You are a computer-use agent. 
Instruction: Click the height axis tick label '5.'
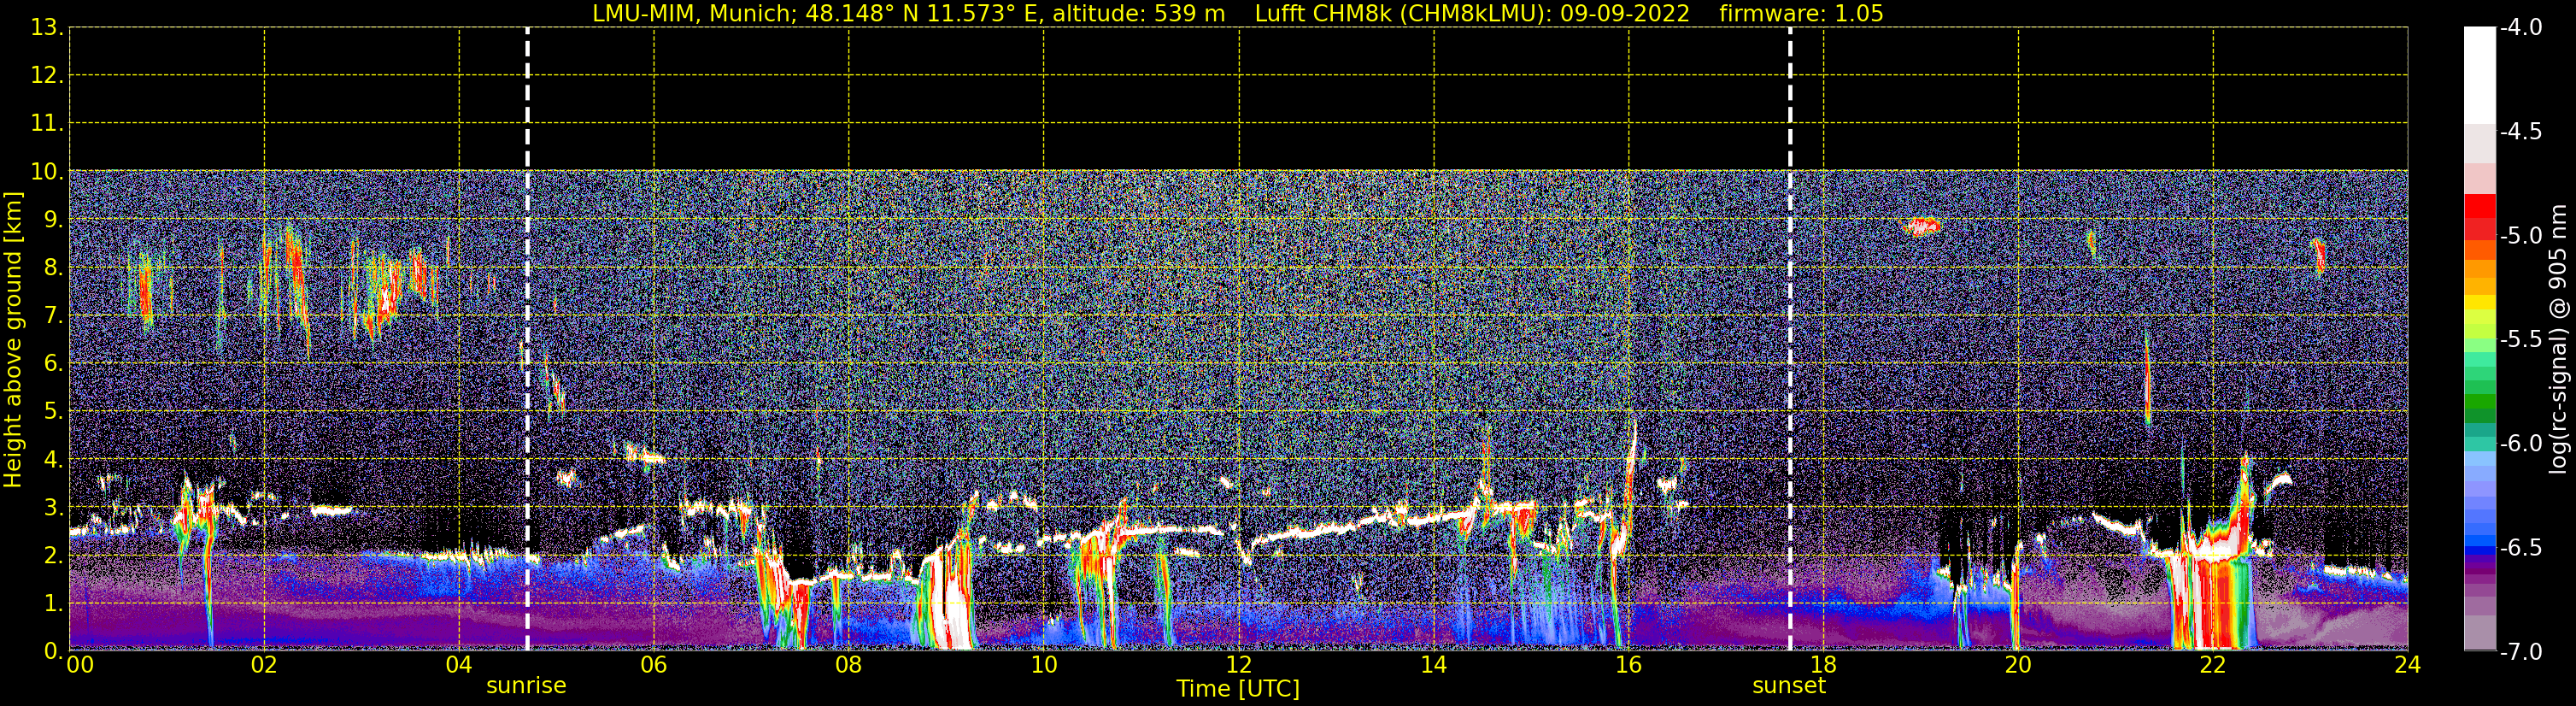pos(53,412)
